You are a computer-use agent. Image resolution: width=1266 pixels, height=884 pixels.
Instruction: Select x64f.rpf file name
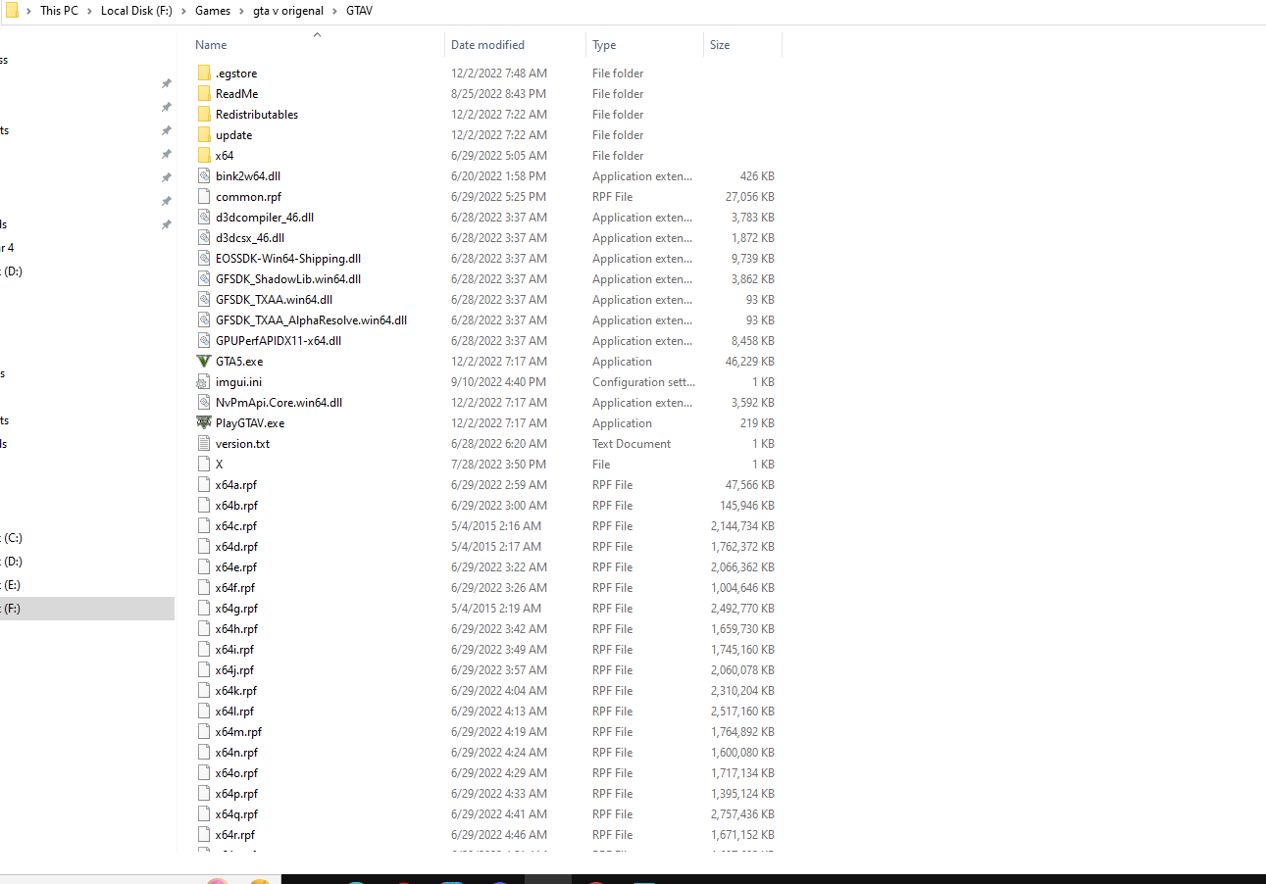coord(235,587)
